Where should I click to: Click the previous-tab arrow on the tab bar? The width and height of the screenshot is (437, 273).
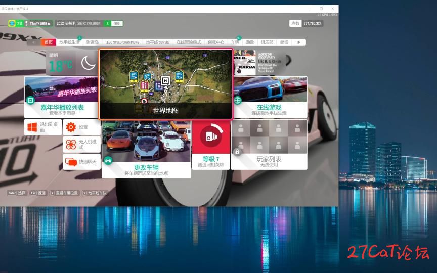pyautogui.click(x=34, y=42)
